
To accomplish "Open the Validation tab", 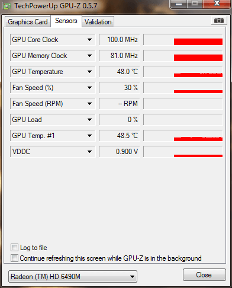I will (98, 22).
